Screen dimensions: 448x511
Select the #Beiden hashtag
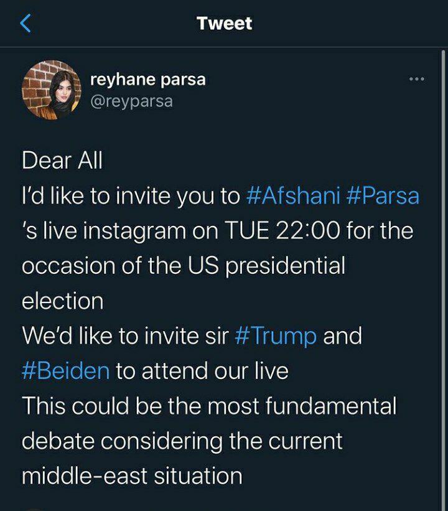click(66, 371)
